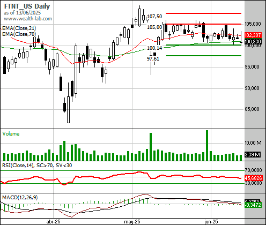266x225 pixels.
Task: Click the 105,000 price axis label
Action: tap(253, 24)
